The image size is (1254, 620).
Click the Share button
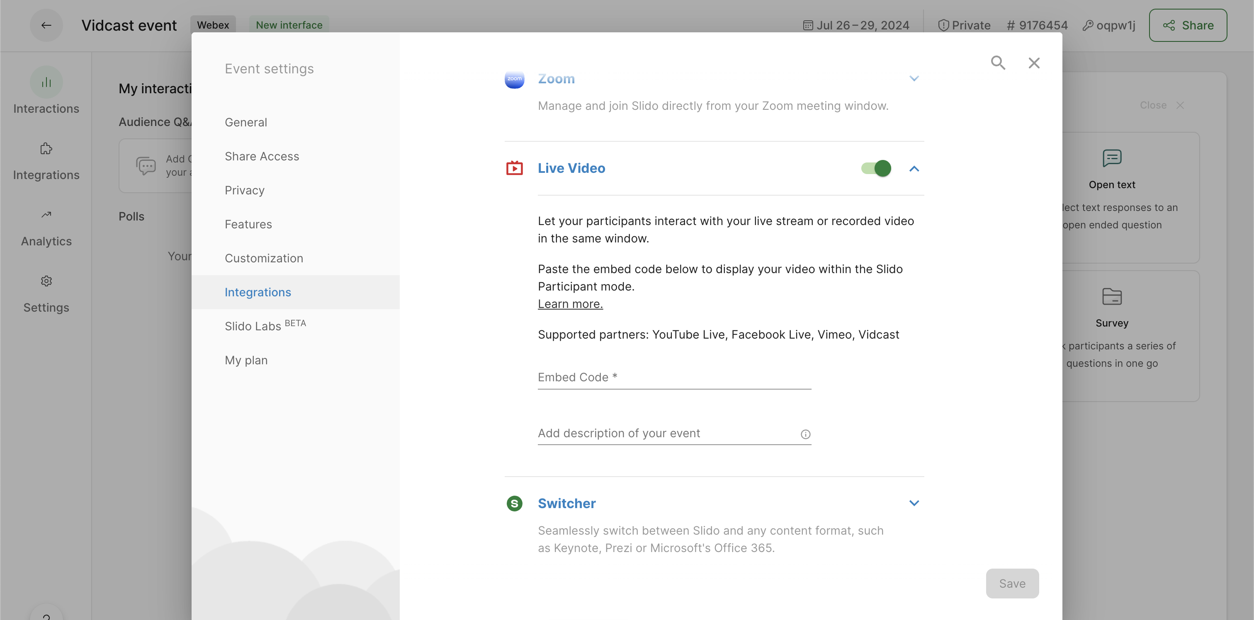(1188, 25)
